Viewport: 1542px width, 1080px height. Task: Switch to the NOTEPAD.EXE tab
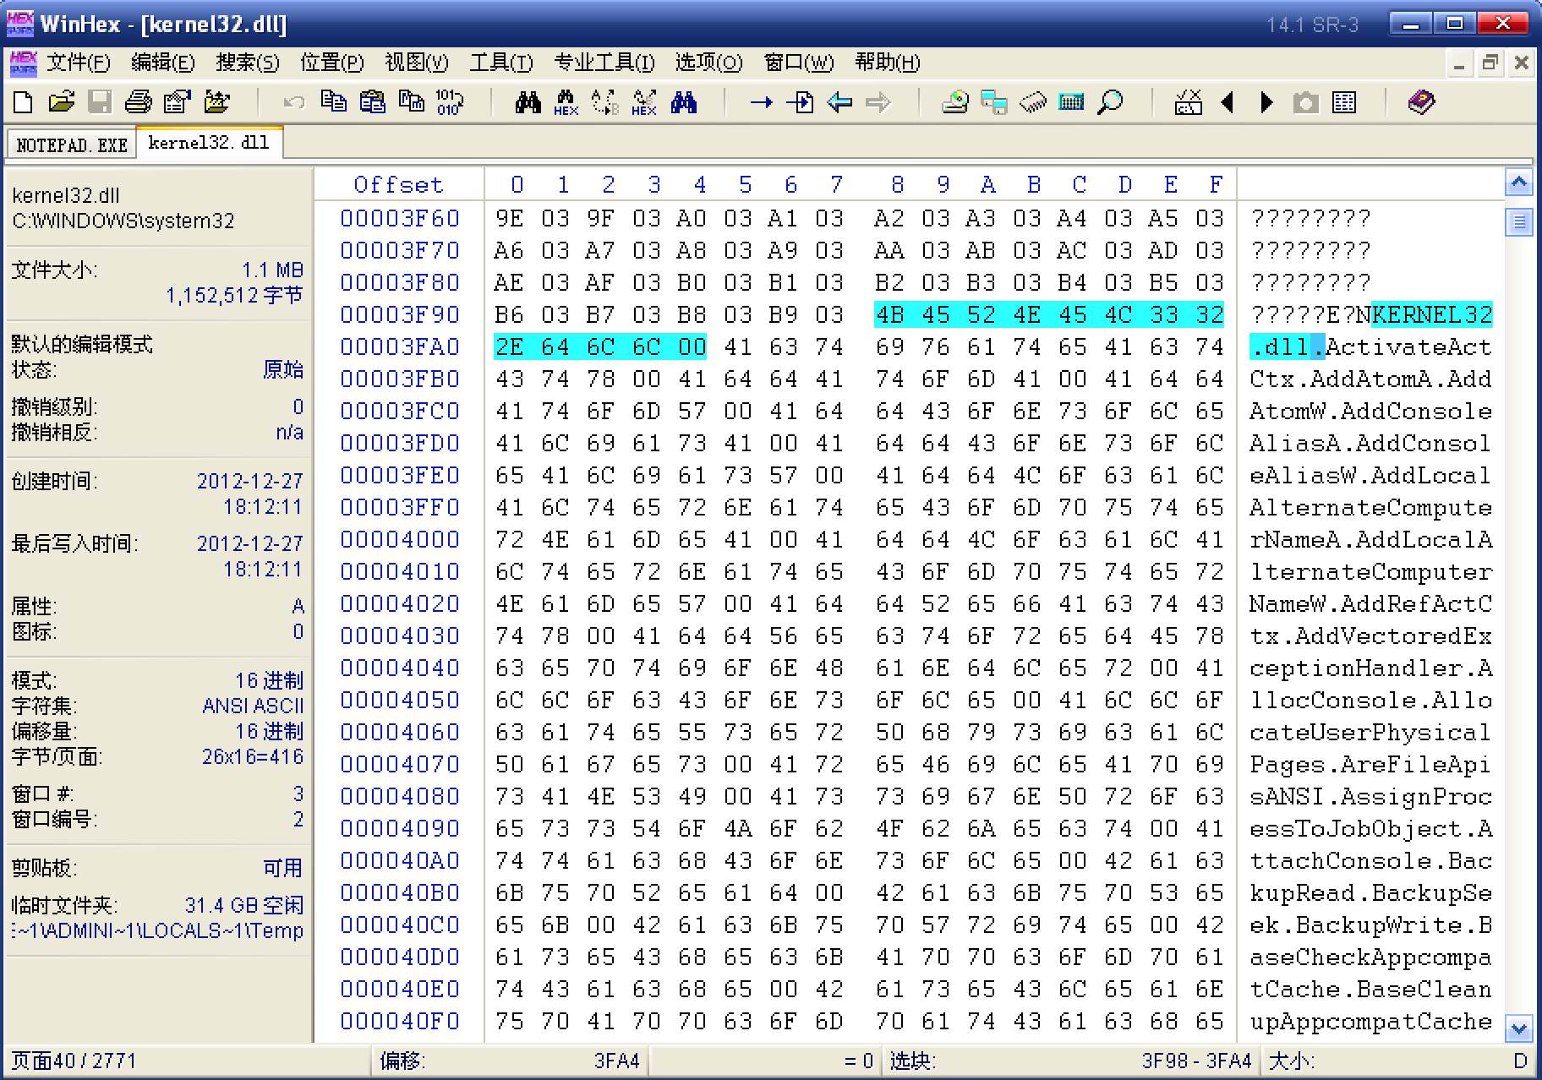tap(72, 145)
